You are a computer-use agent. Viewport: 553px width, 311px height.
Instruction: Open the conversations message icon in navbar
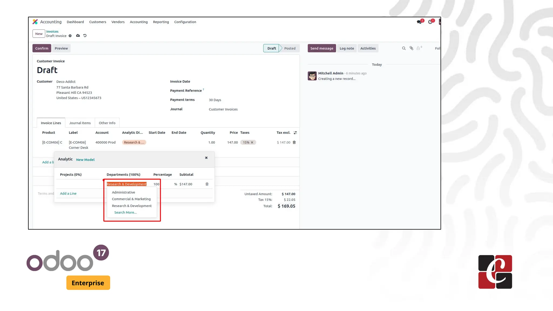pos(419,22)
